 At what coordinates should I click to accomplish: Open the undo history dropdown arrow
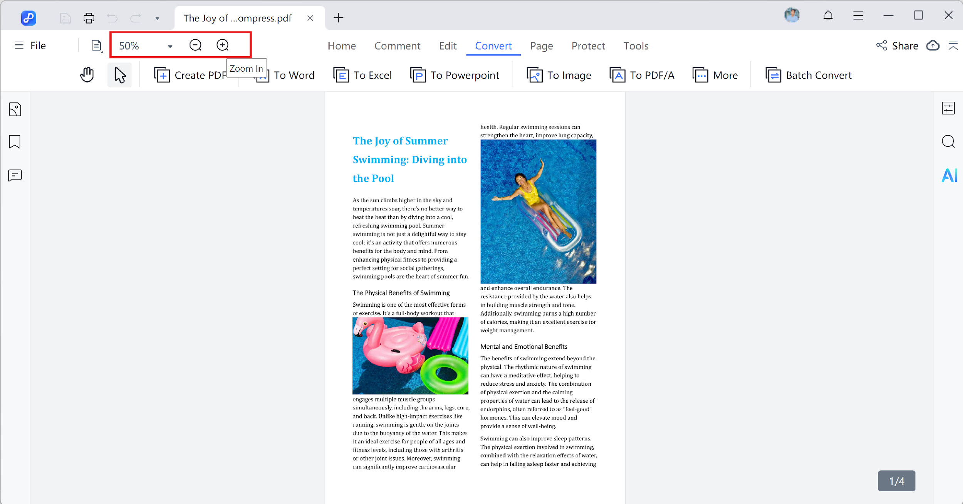pyautogui.click(x=157, y=18)
